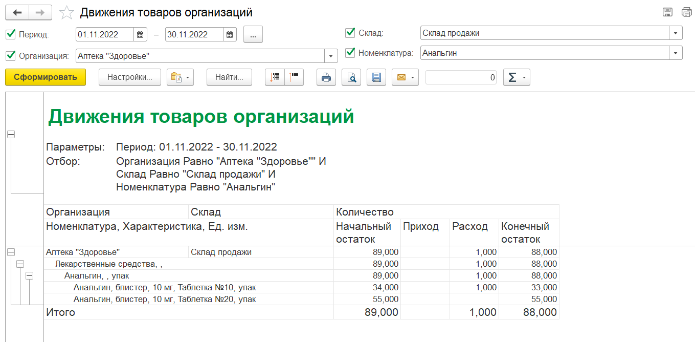This screenshot has width=695, height=342.
Task: Open print preview with magnifier icon
Action: (x=351, y=77)
